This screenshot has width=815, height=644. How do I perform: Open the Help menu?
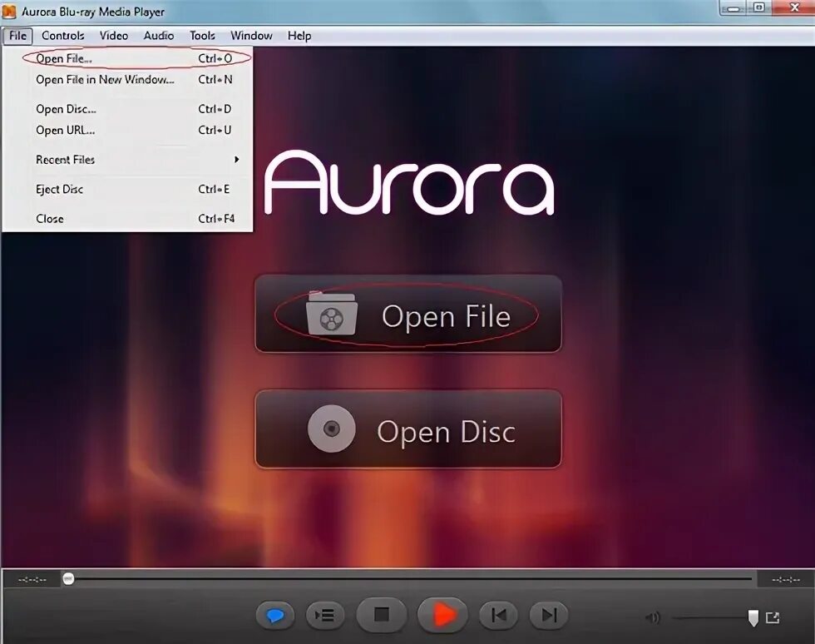pos(299,36)
